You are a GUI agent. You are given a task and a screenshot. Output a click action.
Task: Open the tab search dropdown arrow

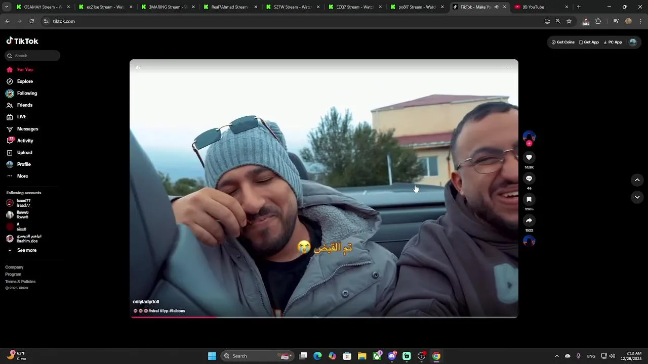(x=7, y=7)
